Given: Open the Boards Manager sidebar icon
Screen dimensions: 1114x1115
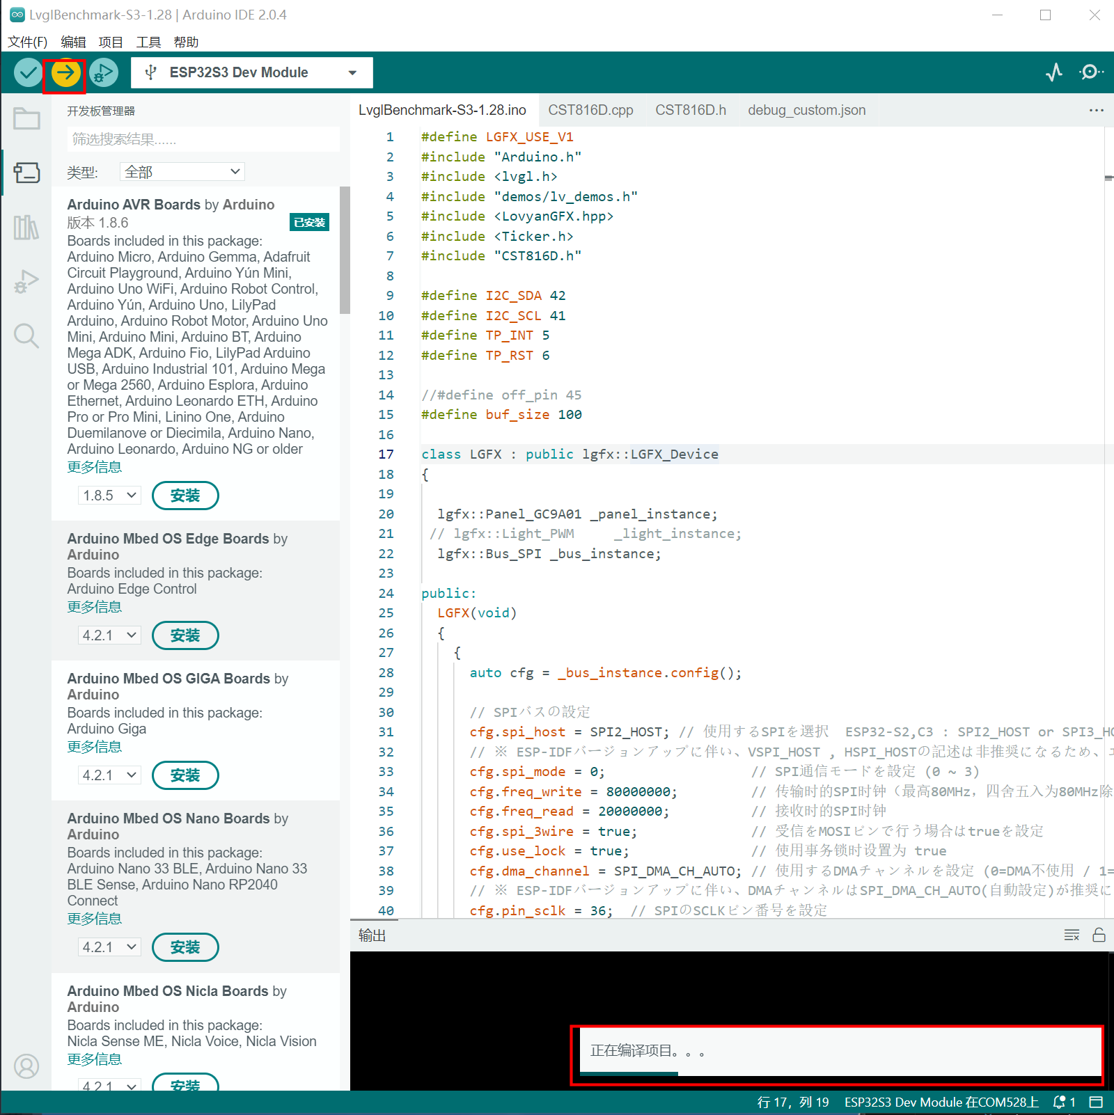Looking at the screenshot, I should [x=26, y=173].
